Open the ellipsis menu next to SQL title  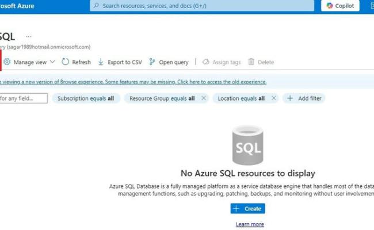click(x=29, y=36)
